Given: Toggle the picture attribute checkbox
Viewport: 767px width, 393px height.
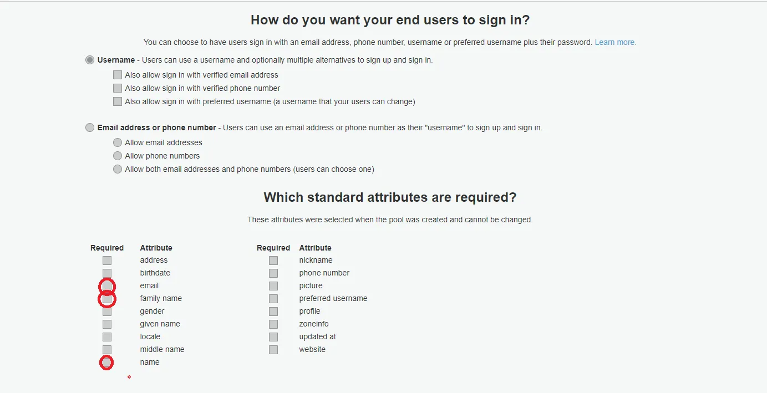Looking at the screenshot, I should click(x=273, y=286).
